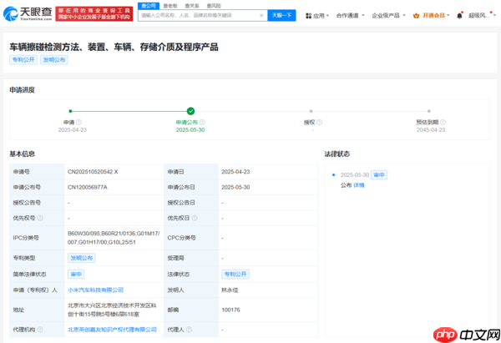Click the help icon next to 申请公布
501x343 pixels.
[x=206, y=122]
